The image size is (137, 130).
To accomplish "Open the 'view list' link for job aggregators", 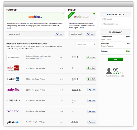I will pyautogui.click(x=39, y=58).
